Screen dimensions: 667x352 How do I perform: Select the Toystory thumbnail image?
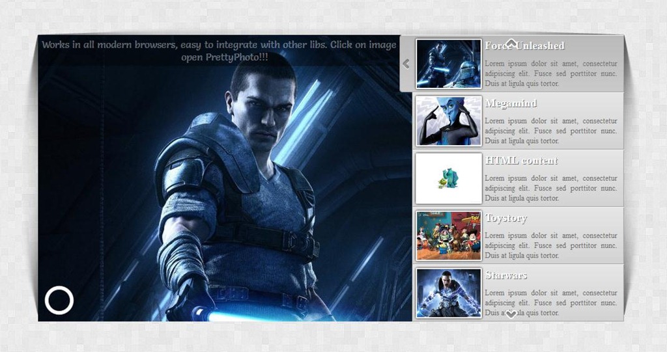click(449, 236)
